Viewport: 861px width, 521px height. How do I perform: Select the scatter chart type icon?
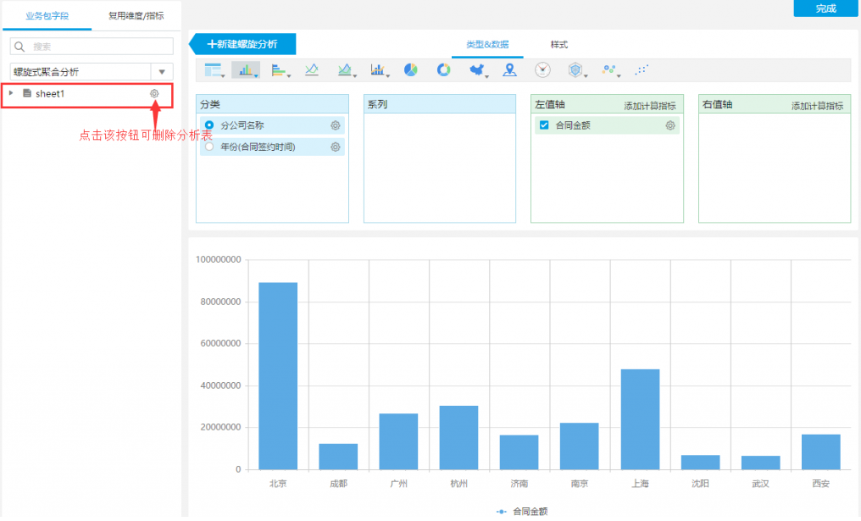[642, 69]
